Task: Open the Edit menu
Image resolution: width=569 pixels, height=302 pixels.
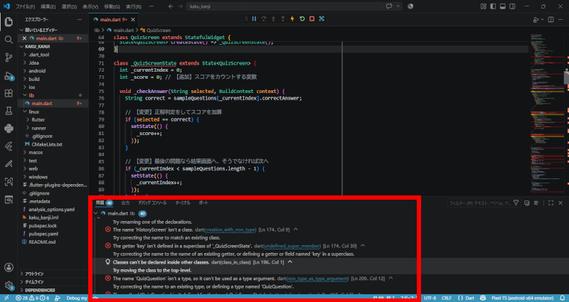Action: [48, 6]
